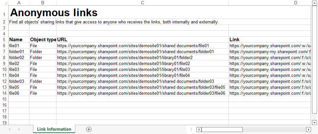Open the Link Information sheet tab
The height and width of the screenshot is (134, 318).
tap(54, 129)
